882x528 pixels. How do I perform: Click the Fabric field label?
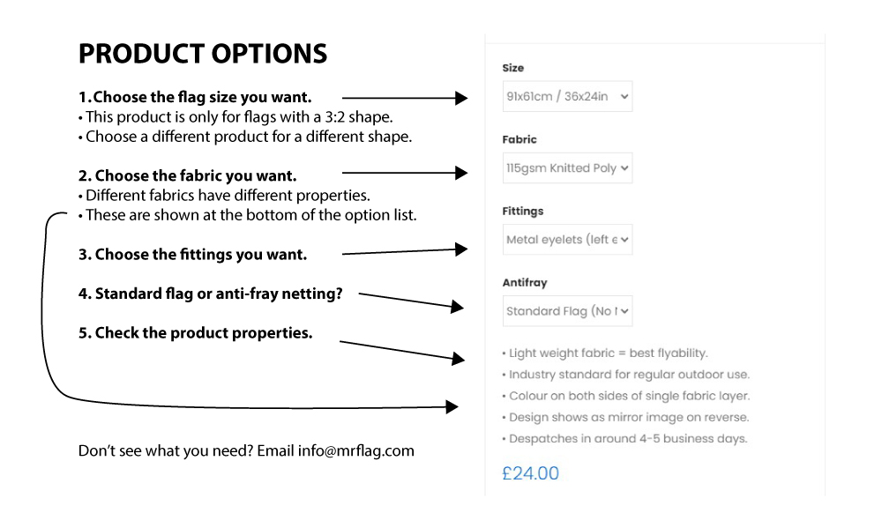click(x=519, y=139)
